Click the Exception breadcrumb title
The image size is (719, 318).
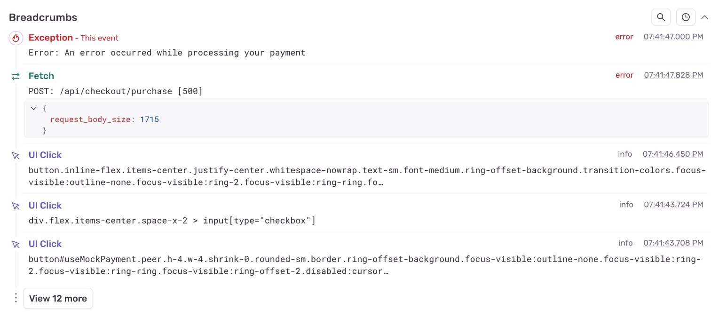click(x=51, y=38)
